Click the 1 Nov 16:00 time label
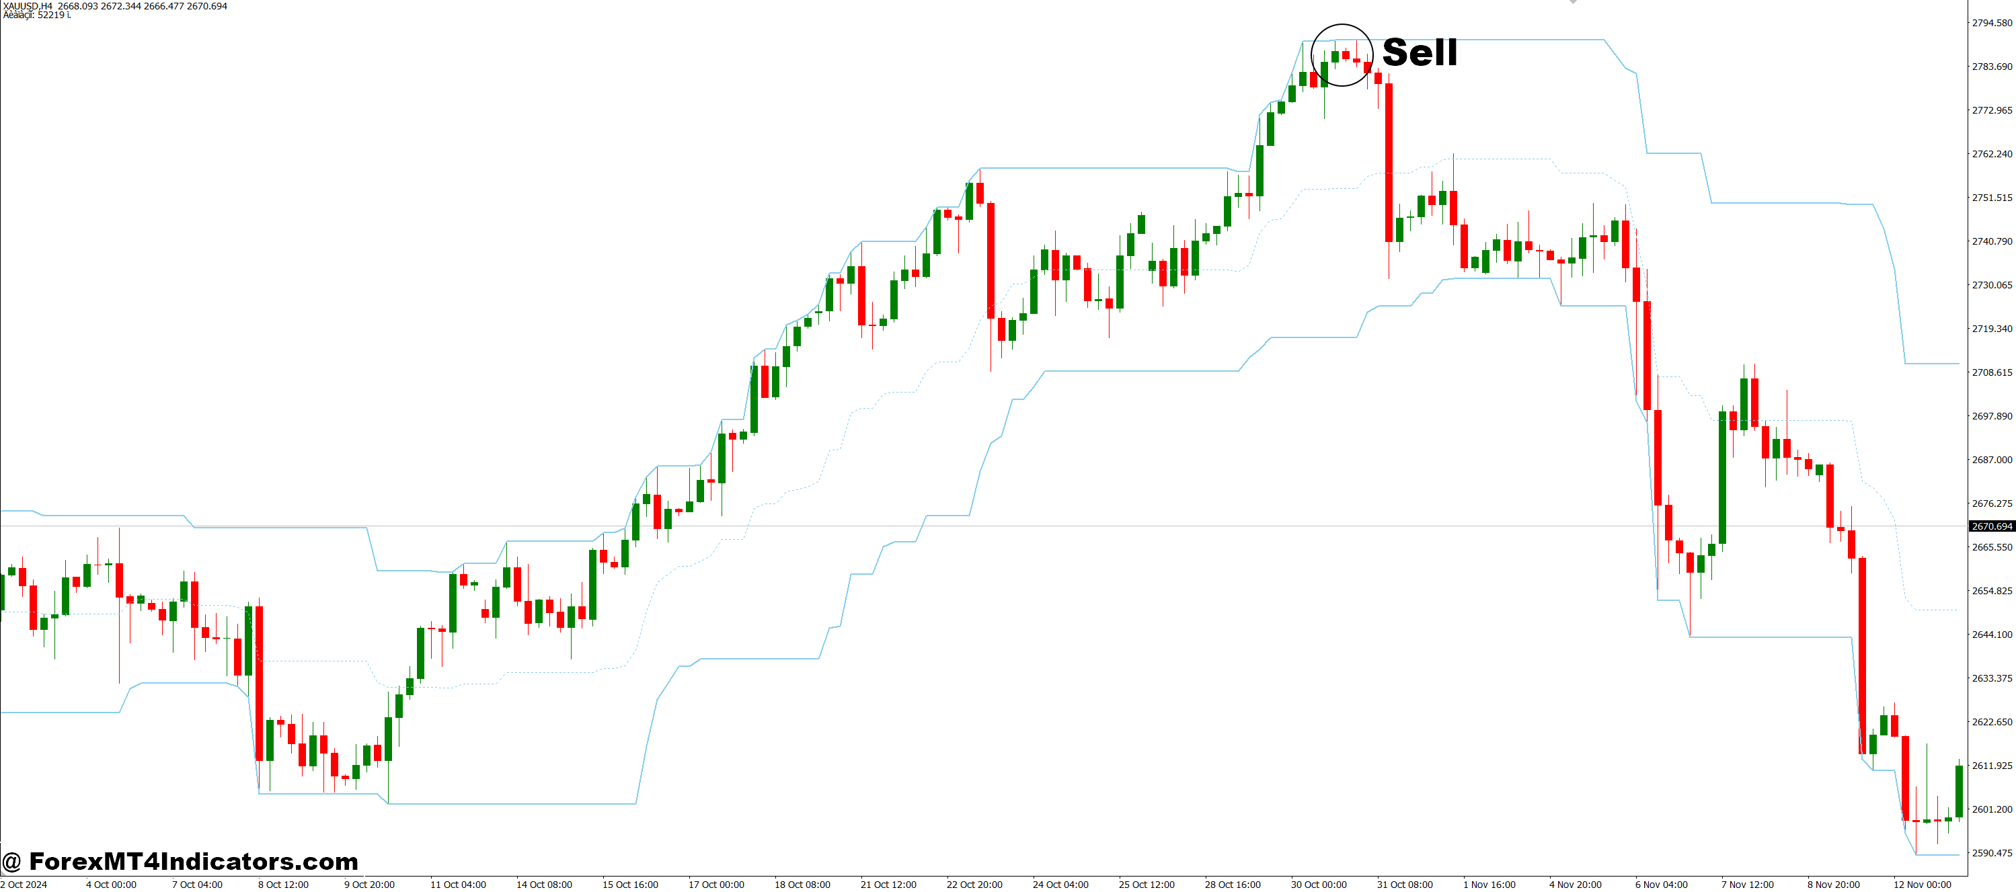Image resolution: width=2016 pixels, height=892 pixels. tap(1489, 885)
